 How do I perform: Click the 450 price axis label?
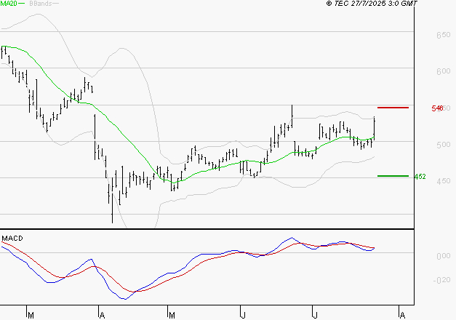pyautogui.click(x=443, y=181)
